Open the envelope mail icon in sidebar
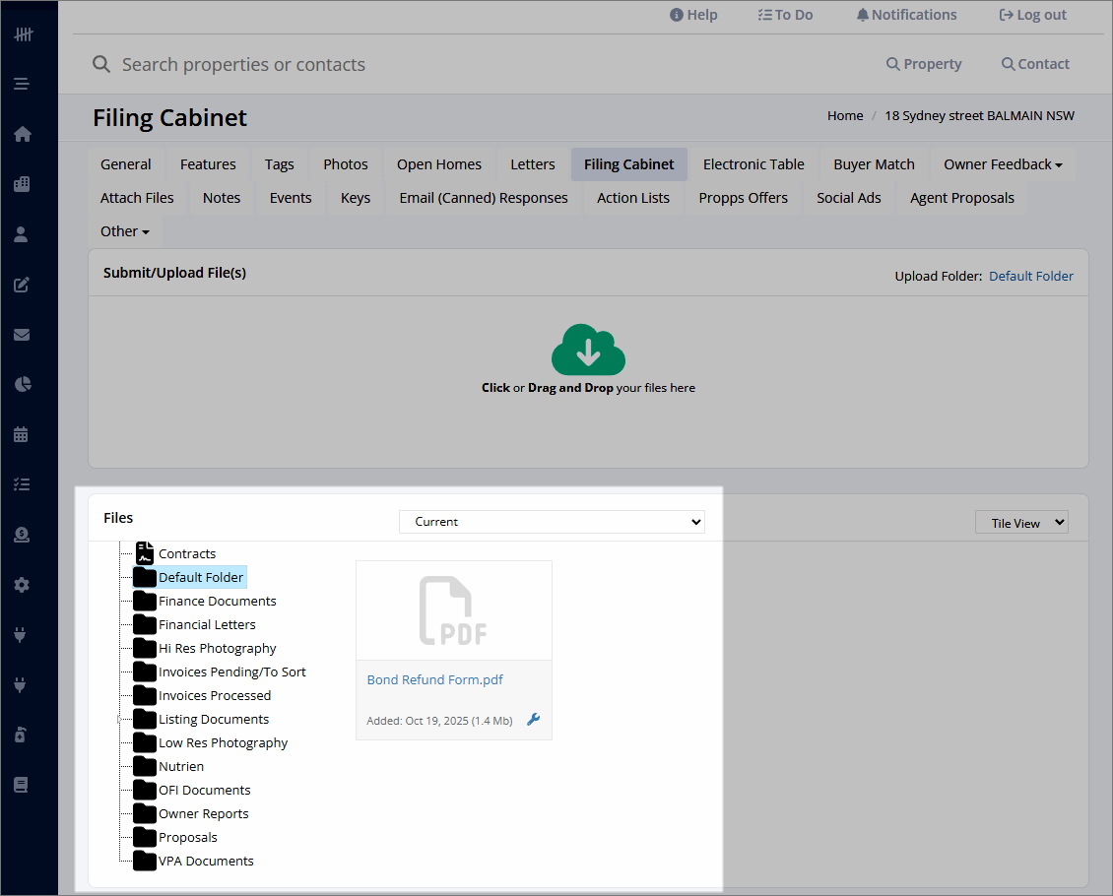This screenshot has height=896, width=1113. coord(22,335)
